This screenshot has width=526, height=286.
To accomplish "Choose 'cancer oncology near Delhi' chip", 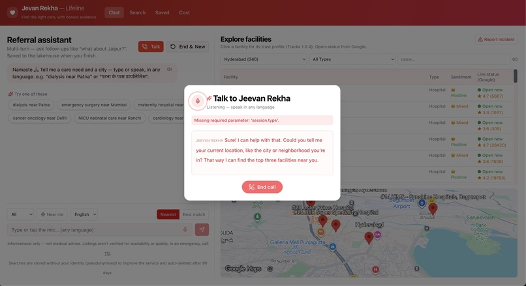I will [x=40, y=118].
